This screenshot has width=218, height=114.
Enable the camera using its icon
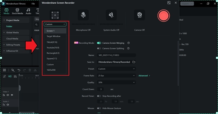click(x=139, y=15)
